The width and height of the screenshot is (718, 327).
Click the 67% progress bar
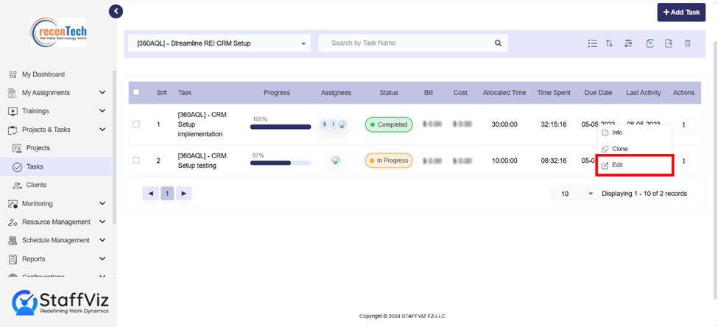pyautogui.click(x=281, y=163)
